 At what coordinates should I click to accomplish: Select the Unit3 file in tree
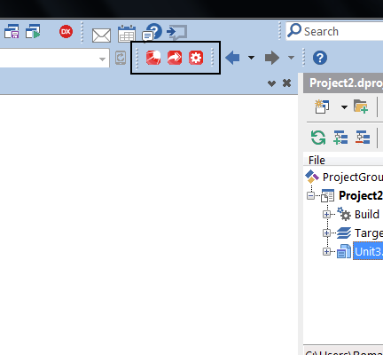click(x=368, y=252)
